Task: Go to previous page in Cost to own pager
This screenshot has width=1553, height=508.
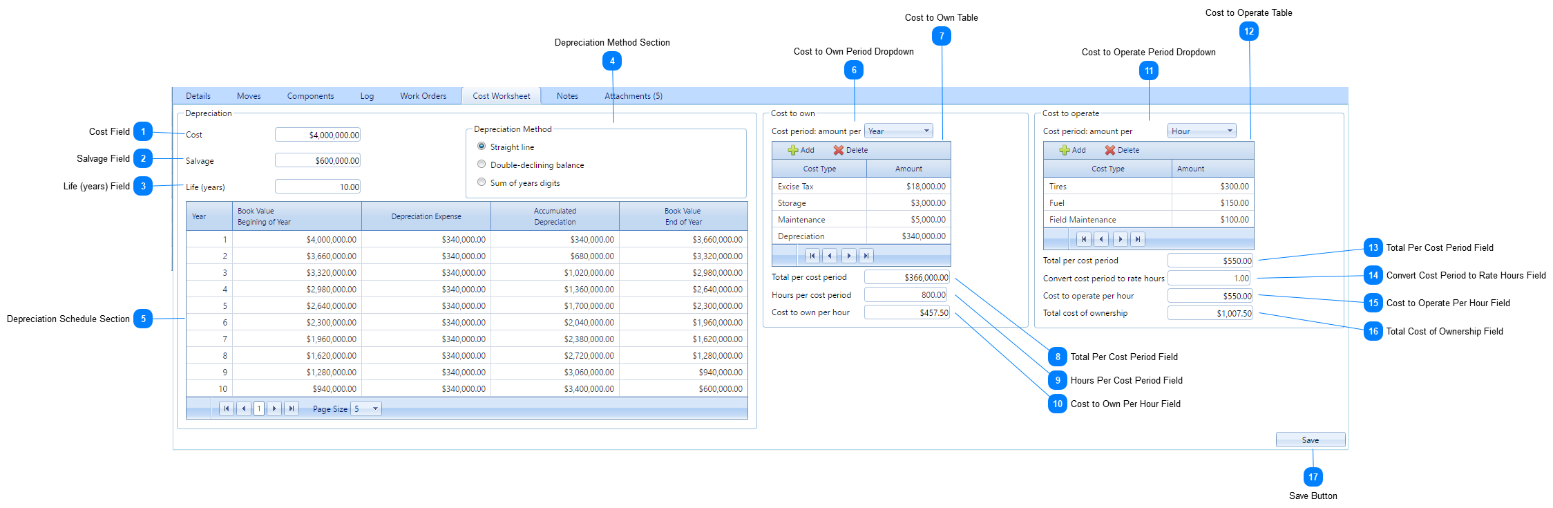Action: point(830,256)
